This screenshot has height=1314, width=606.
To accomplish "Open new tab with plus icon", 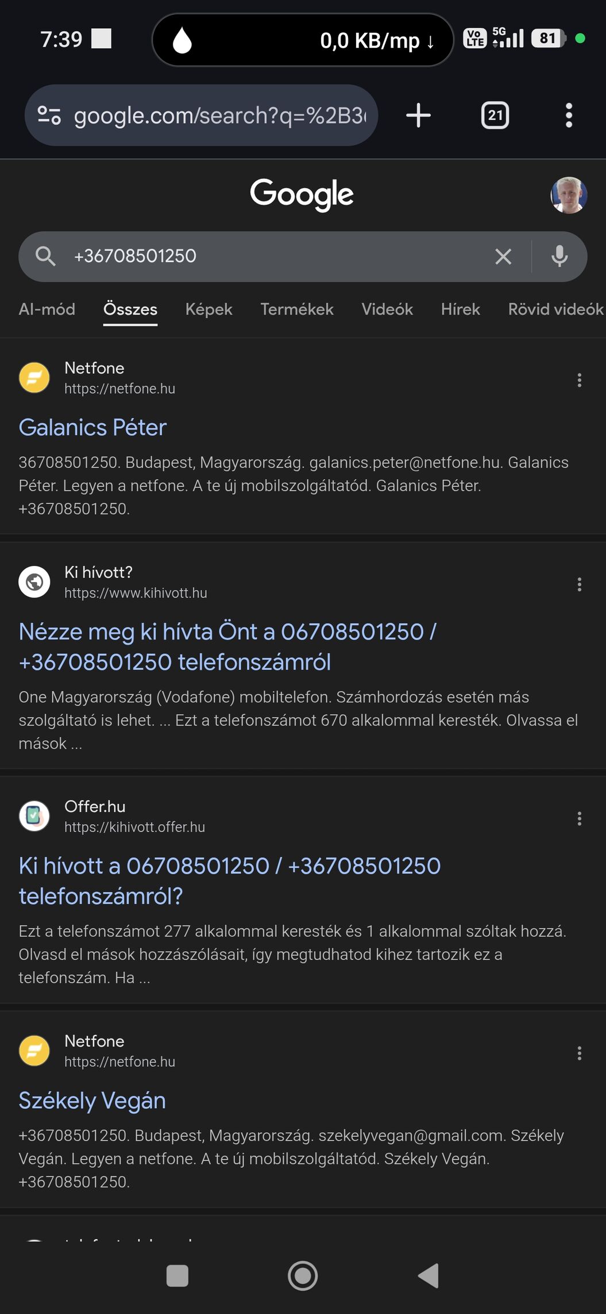I will (x=418, y=116).
